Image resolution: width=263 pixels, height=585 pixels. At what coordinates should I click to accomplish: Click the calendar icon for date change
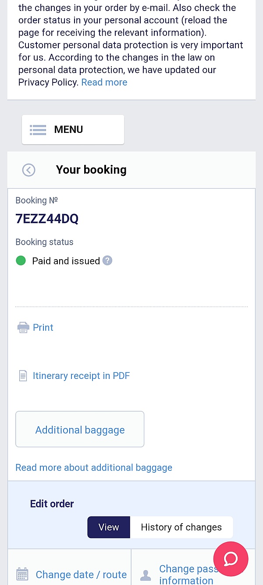22,574
